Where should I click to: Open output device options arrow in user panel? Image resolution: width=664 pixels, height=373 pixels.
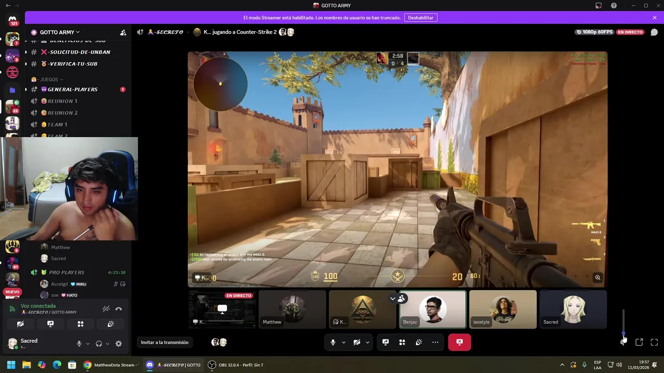coord(107,343)
